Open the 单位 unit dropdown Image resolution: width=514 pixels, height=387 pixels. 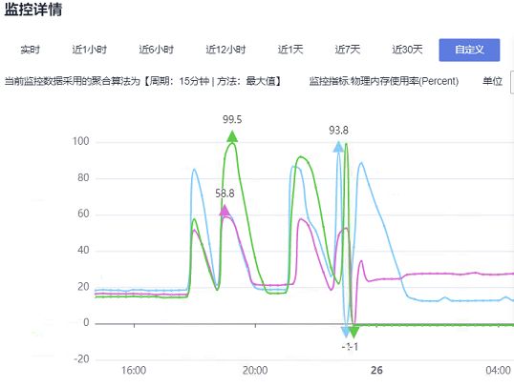pos(512,81)
